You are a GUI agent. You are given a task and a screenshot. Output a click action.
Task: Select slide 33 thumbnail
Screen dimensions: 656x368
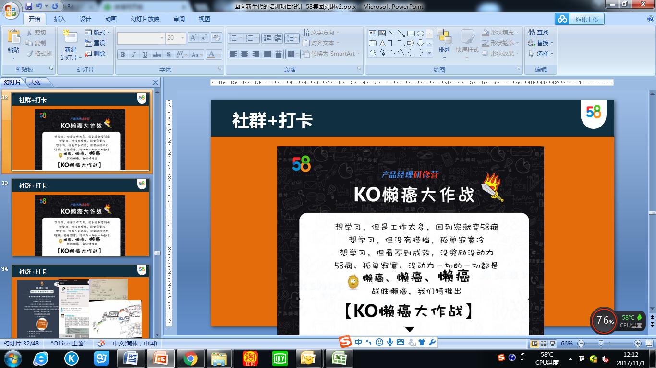click(x=80, y=218)
